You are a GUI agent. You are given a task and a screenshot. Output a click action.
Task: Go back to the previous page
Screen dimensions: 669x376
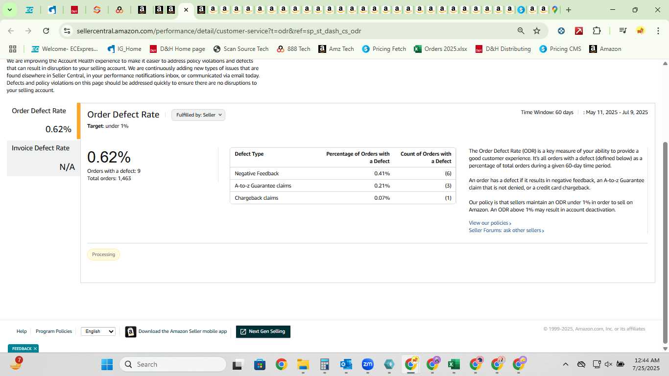(11, 31)
